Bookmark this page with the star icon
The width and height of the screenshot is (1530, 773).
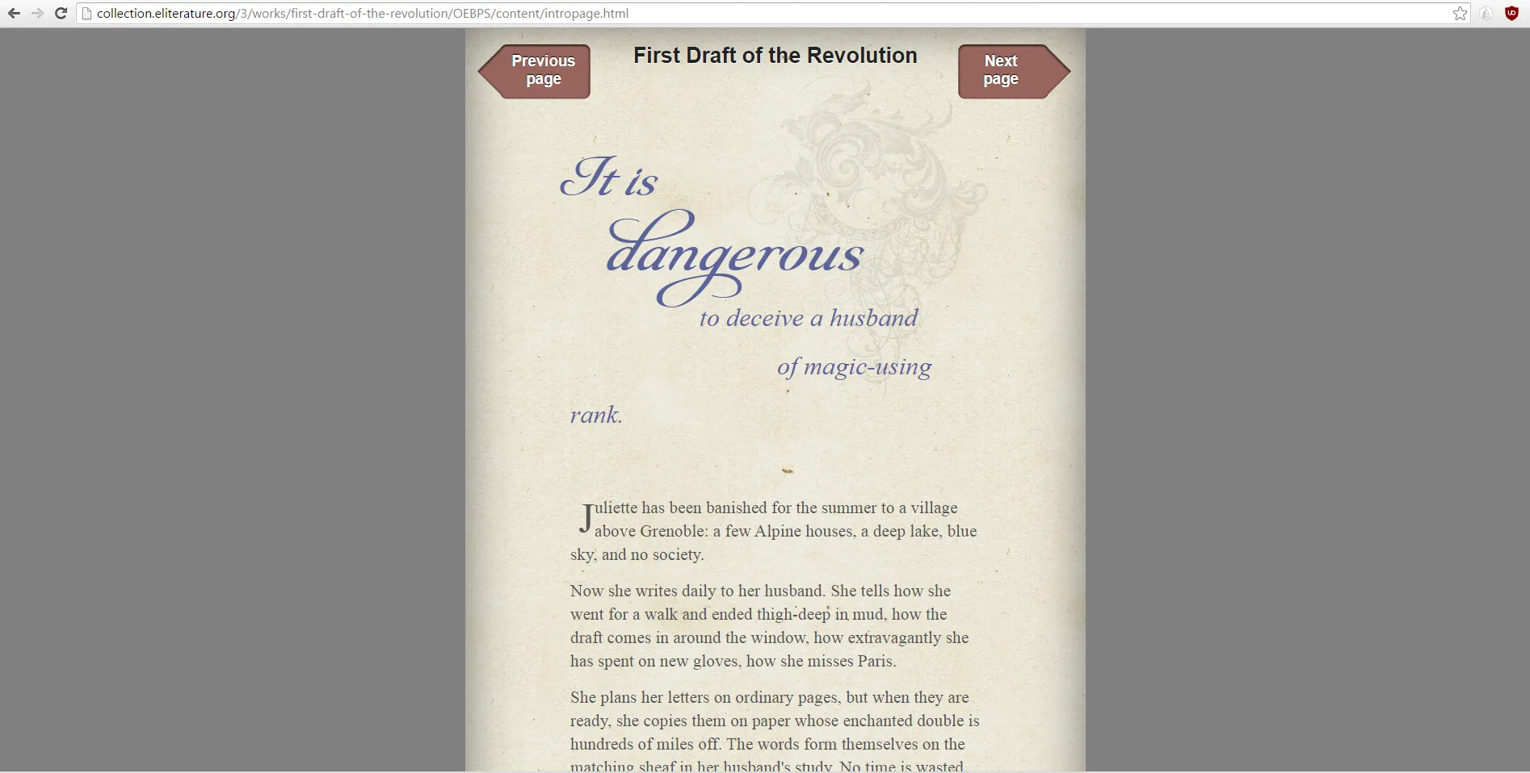(1460, 14)
